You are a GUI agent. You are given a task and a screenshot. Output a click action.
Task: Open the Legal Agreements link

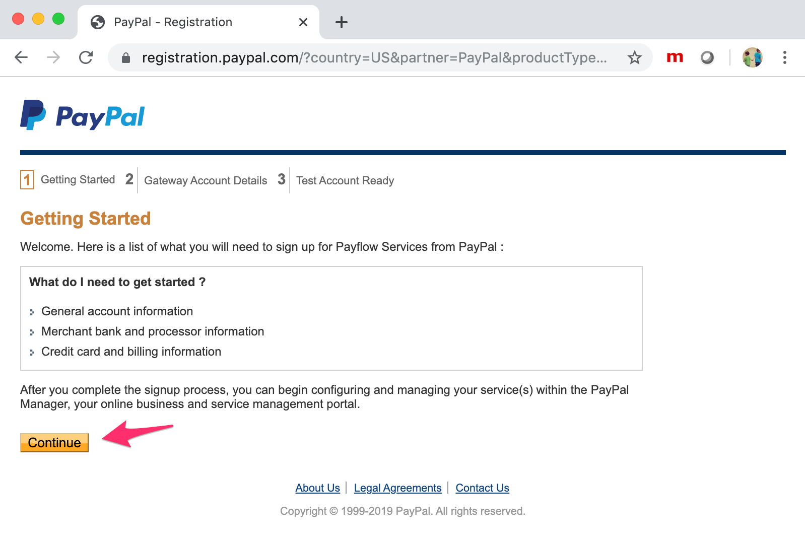click(x=397, y=488)
